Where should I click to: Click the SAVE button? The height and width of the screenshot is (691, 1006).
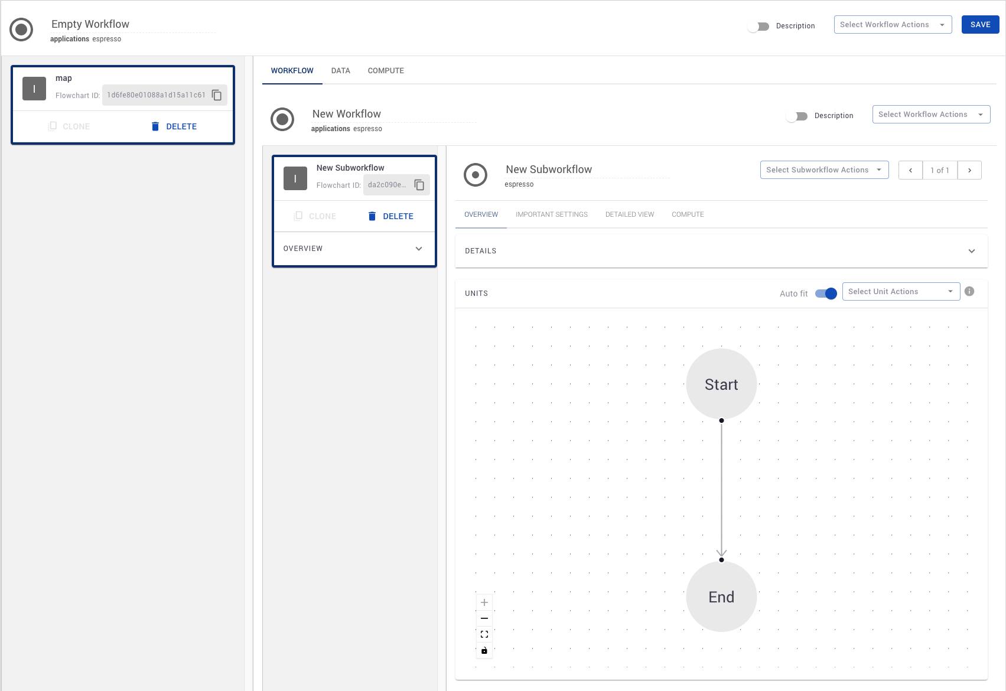tap(980, 24)
